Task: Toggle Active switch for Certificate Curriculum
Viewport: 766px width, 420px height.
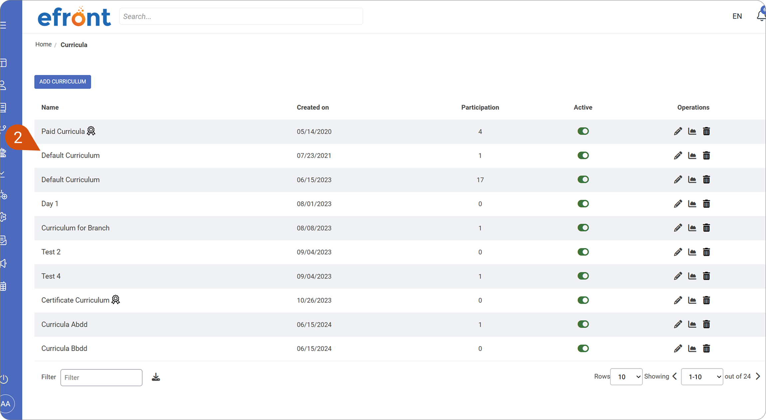Action: click(x=583, y=300)
